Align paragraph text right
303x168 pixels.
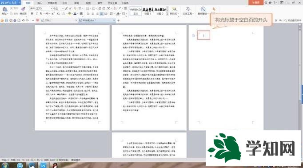[97, 14]
